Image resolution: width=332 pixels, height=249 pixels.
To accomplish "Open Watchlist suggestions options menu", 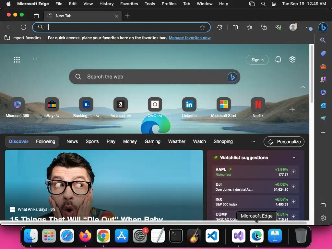I will [x=294, y=158].
